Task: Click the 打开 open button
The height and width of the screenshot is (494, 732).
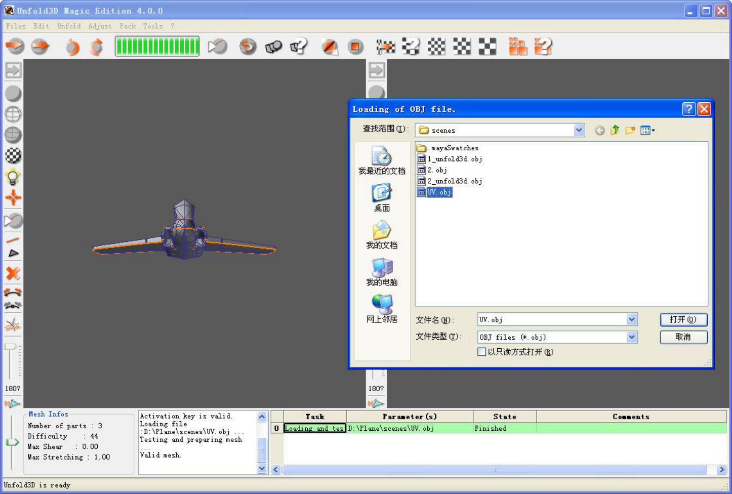Action: point(683,319)
